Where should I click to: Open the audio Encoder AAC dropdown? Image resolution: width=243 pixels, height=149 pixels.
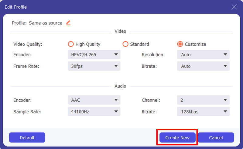pyautogui.click(x=94, y=100)
